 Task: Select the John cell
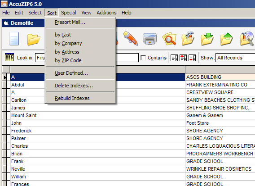pyautogui.click(x=97, y=123)
